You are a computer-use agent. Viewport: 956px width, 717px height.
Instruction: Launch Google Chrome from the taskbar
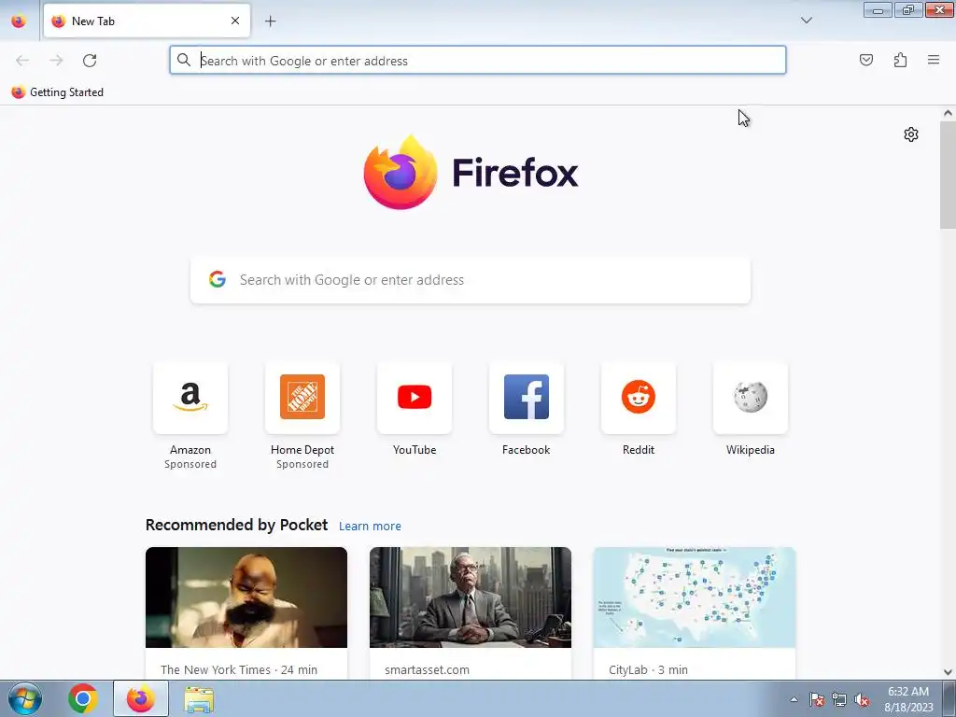click(83, 698)
